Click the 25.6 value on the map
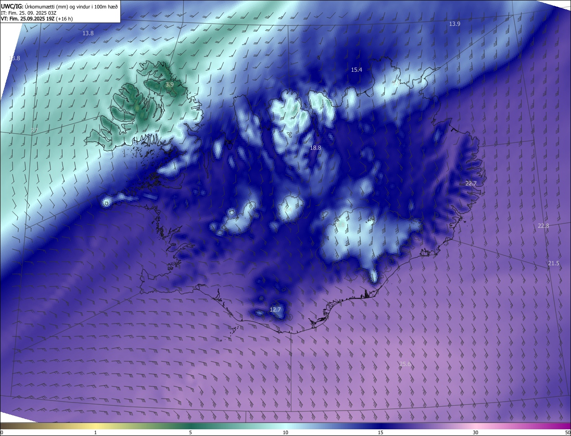This screenshot has width=571, height=436. tap(405, 364)
